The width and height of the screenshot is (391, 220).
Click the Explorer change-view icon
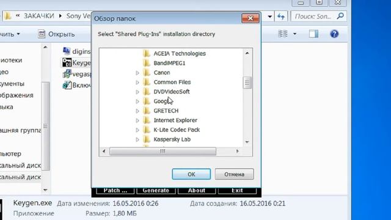(x=283, y=34)
